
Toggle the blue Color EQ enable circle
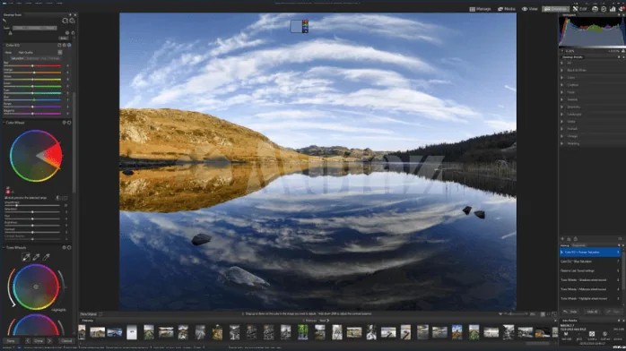click(69, 46)
